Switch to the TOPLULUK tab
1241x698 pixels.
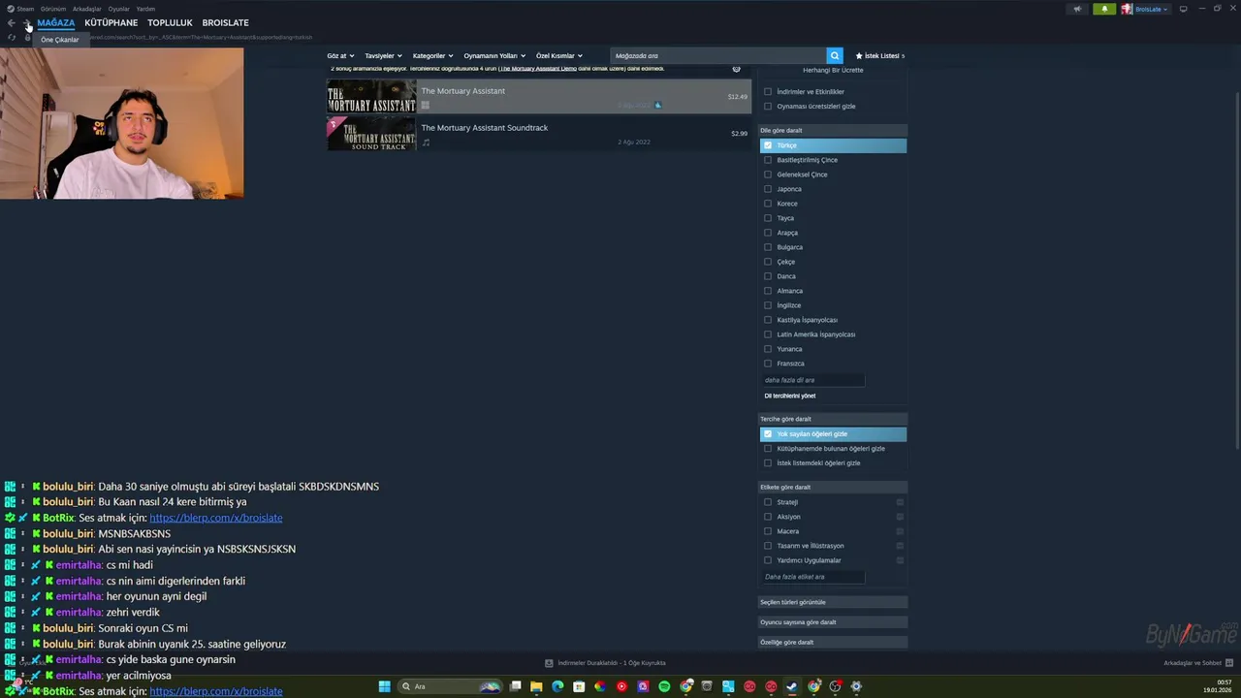[x=170, y=23]
